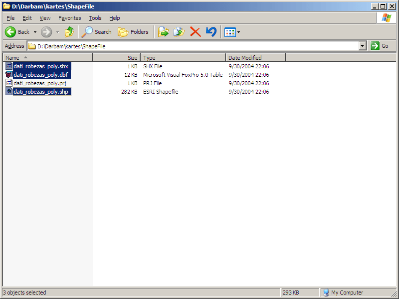Click the title bar folder icon
This screenshot has height=299, width=399.
pyautogui.click(x=6, y=6)
